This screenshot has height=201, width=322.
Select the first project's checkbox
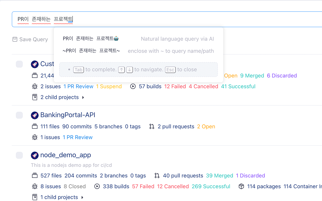[x=19, y=64]
